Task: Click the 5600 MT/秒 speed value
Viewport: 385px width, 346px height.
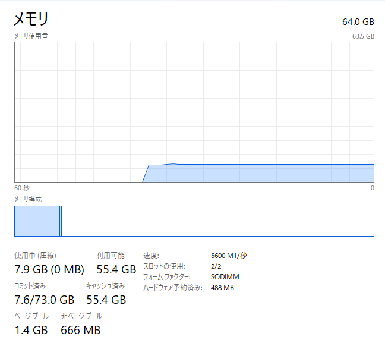Action: pyautogui.click(x=229, y=256)
